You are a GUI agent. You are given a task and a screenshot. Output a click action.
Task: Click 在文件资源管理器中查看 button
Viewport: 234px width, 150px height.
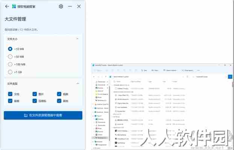tap(43, 115)
